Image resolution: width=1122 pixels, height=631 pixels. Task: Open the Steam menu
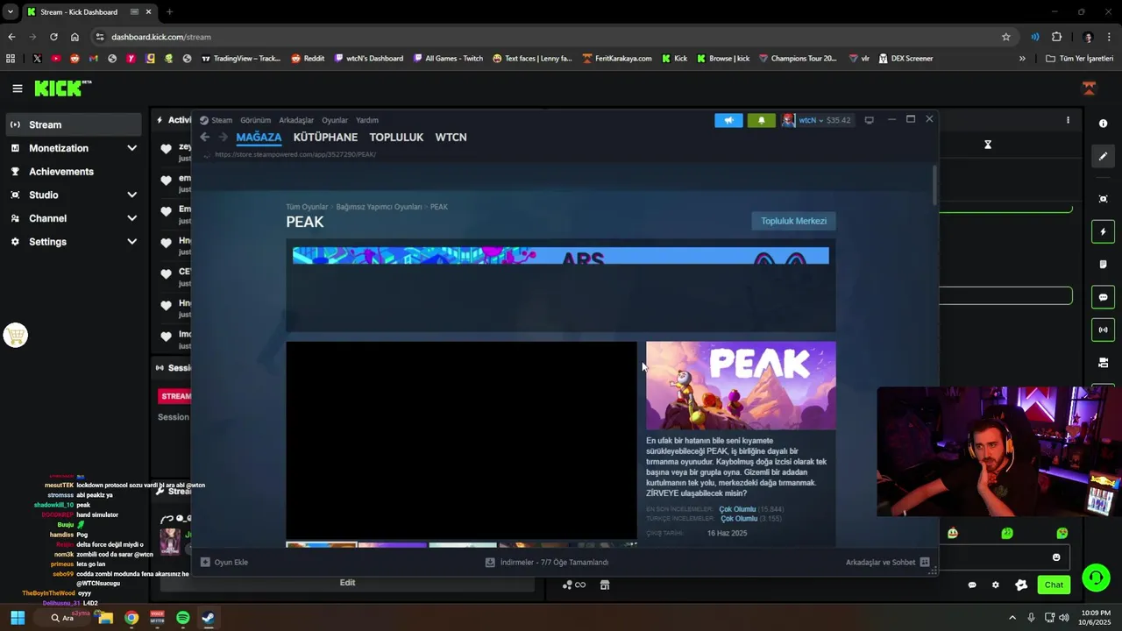[x=216, y=120]
